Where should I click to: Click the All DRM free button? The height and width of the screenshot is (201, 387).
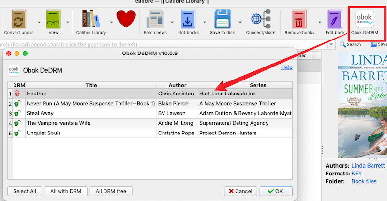[x=111, y=191]
